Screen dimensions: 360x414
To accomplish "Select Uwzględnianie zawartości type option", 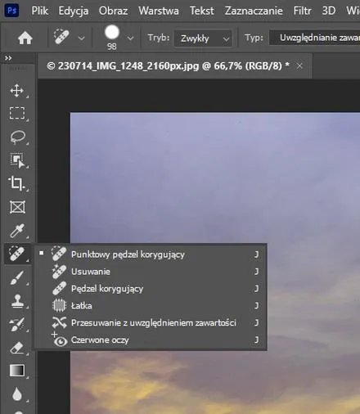I will (x=314, y=38).
